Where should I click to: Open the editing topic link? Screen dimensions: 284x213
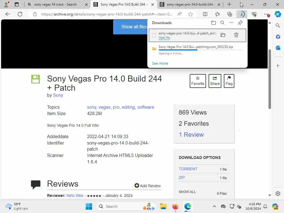pyautogui.click(x=128, y=107)
